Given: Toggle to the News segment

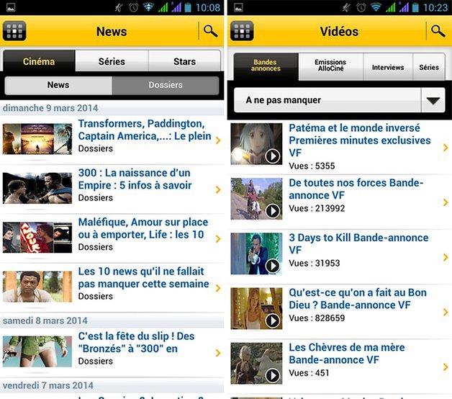Looking at the screenshot, I should (58, 85).
